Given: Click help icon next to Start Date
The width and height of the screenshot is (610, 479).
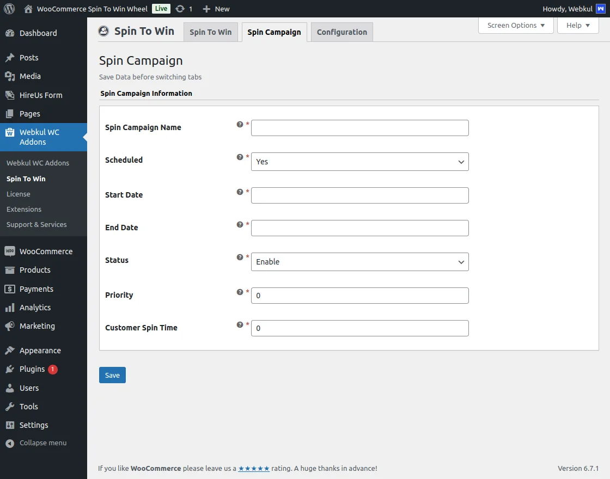Looking at the screenshot, I should click(x=240, y=192).
